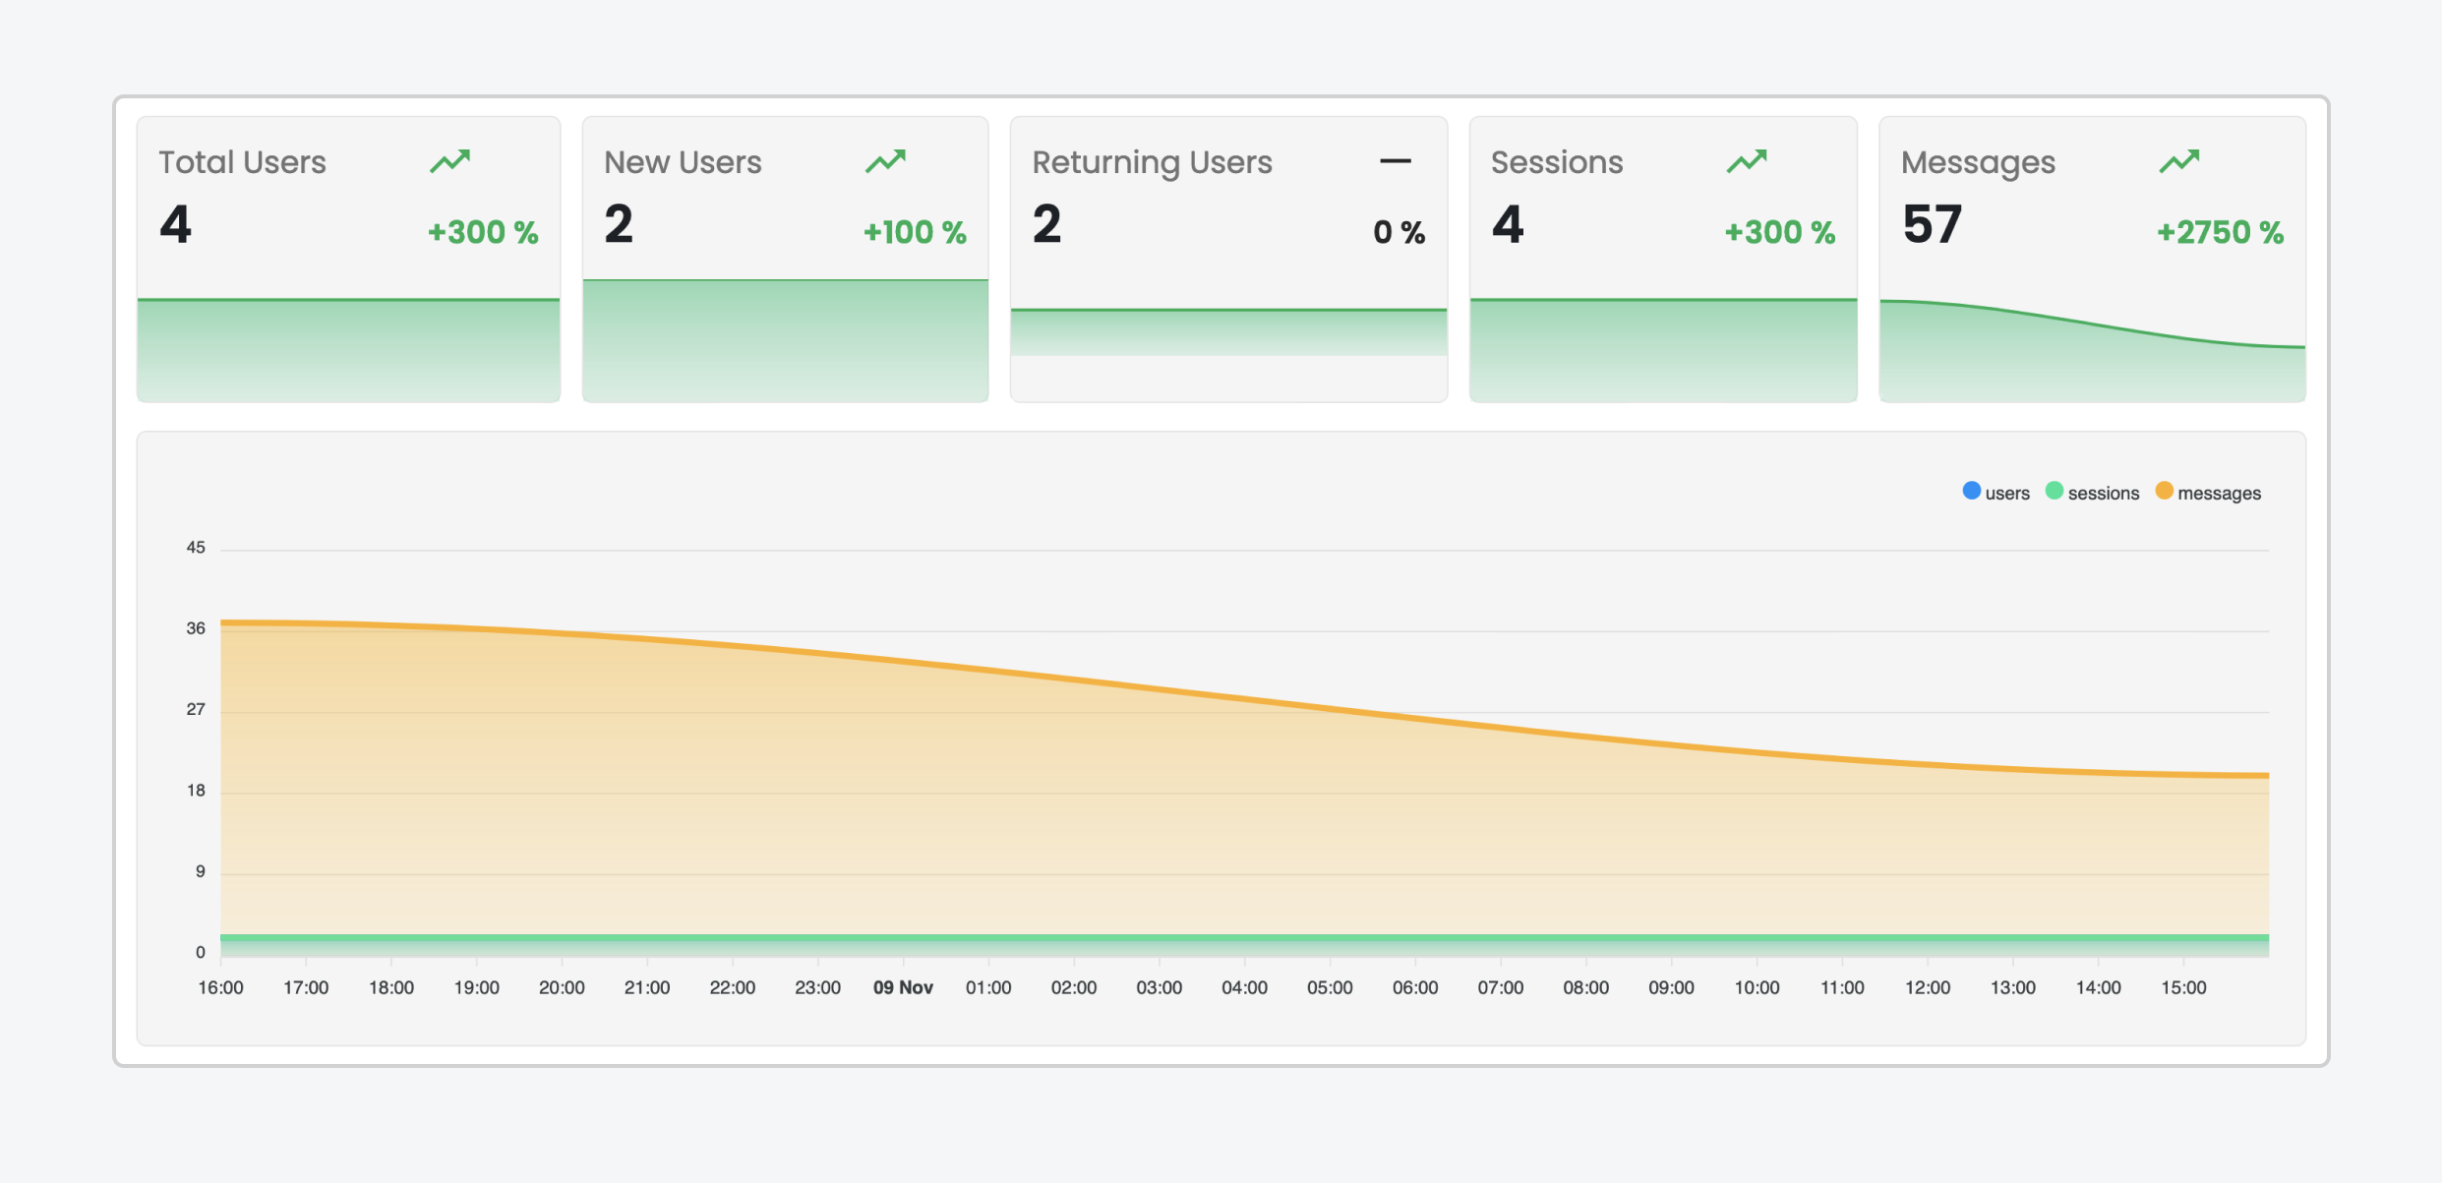This screenshot has width=2442, height=1183.
Task: Click the Total Users trending-up icon
Action: pos(450,161)
